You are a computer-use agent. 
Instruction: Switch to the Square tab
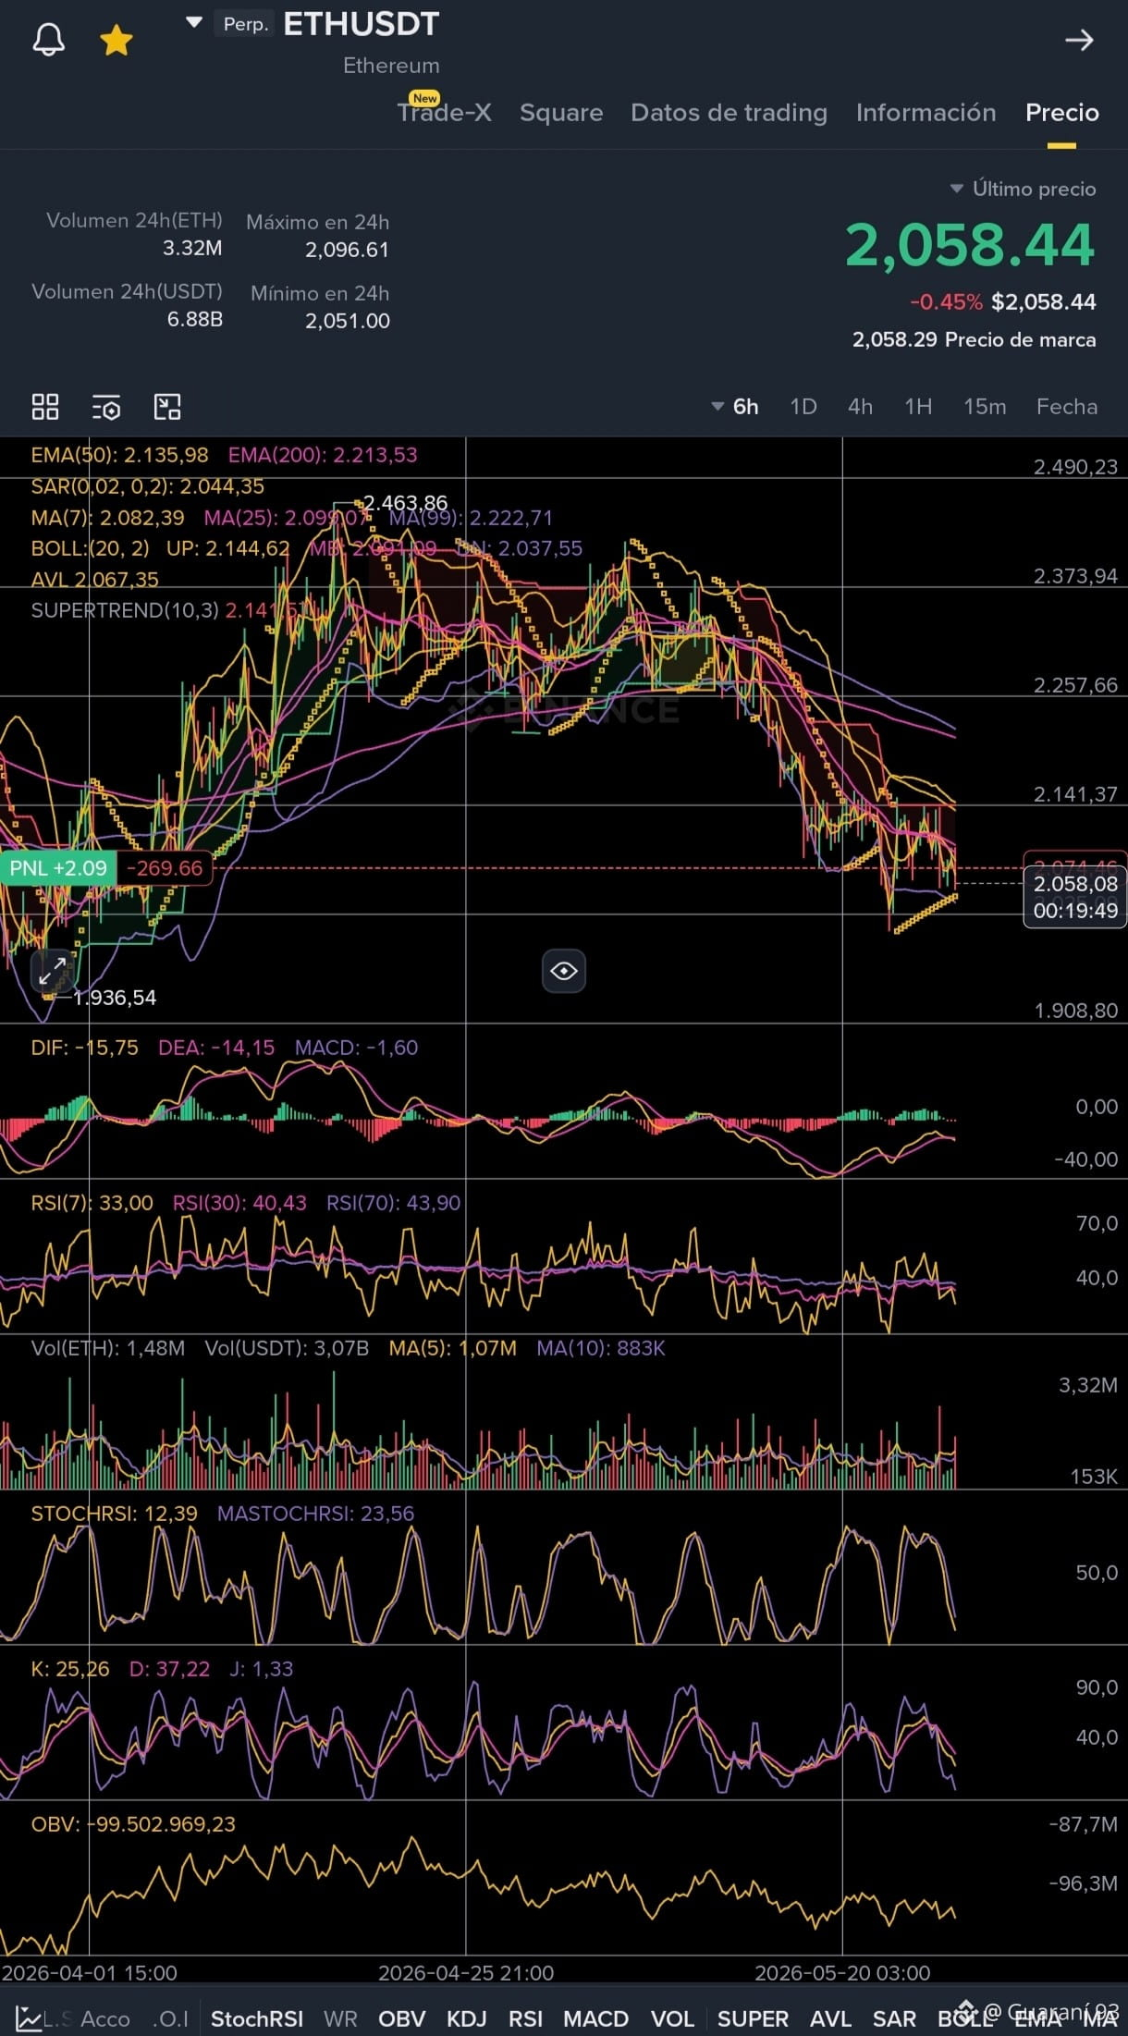point(561,113)
